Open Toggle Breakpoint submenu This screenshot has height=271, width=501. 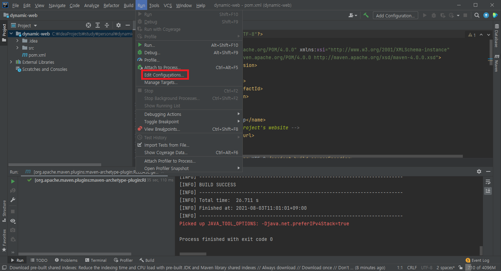[x=189, y=122]
